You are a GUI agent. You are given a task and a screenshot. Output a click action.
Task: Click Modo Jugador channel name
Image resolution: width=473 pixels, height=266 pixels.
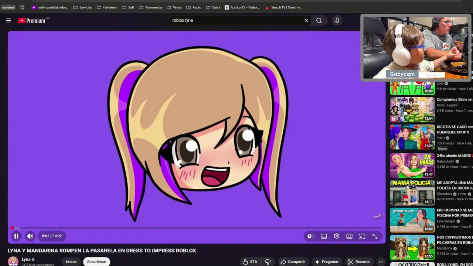pos(447,105)
